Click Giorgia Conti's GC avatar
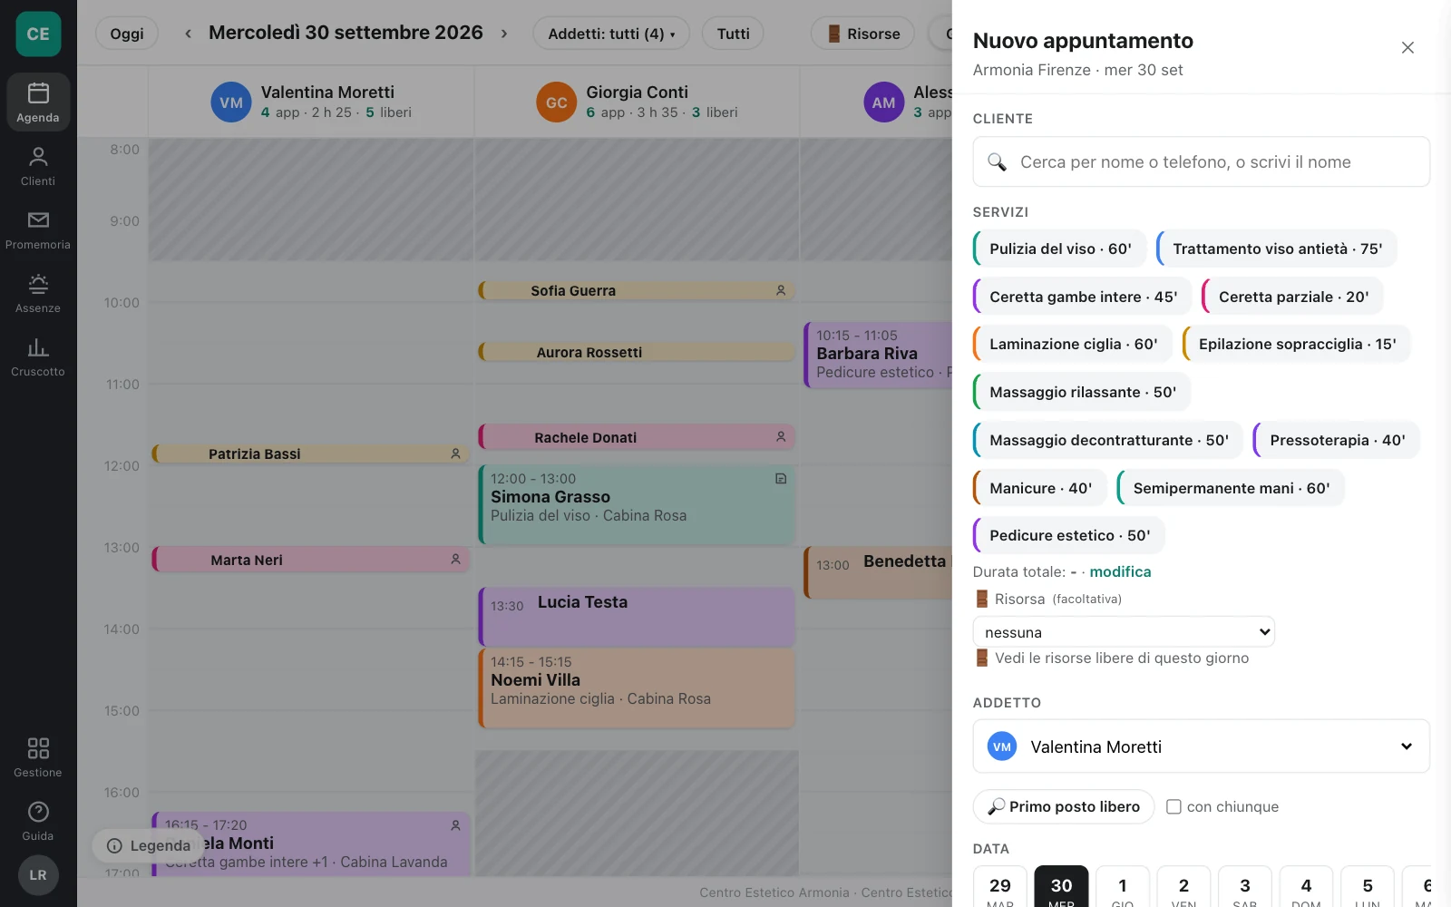This screenshot has height=907, width=1451. (556, 102)
